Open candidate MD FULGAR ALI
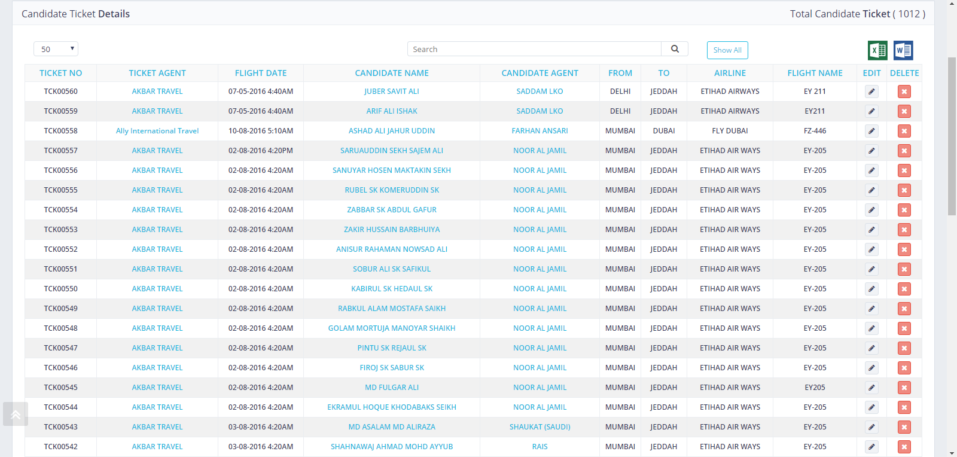 click(392, 388)
